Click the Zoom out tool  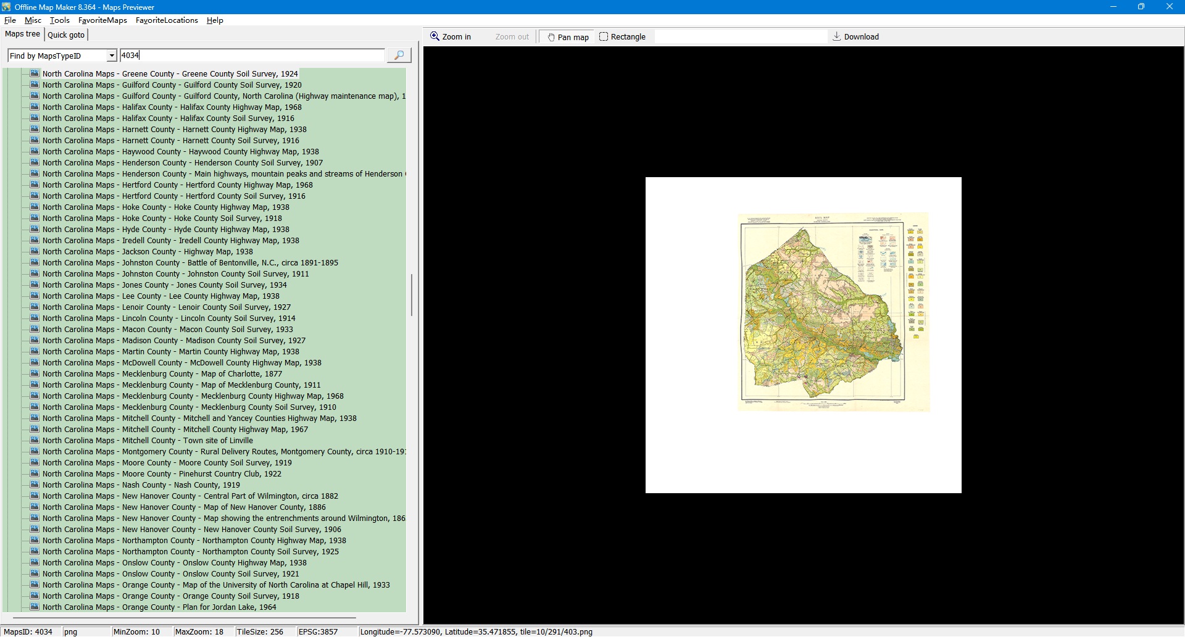tap(512, 37)
